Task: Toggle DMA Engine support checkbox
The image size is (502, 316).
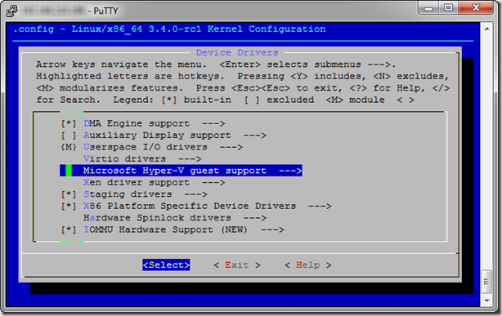Action: click(69, 123)
